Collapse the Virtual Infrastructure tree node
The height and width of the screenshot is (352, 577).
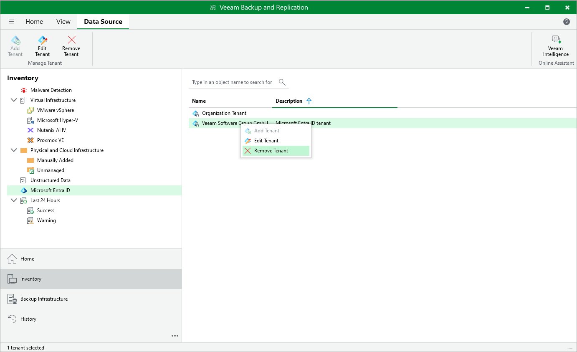point(14,100)
